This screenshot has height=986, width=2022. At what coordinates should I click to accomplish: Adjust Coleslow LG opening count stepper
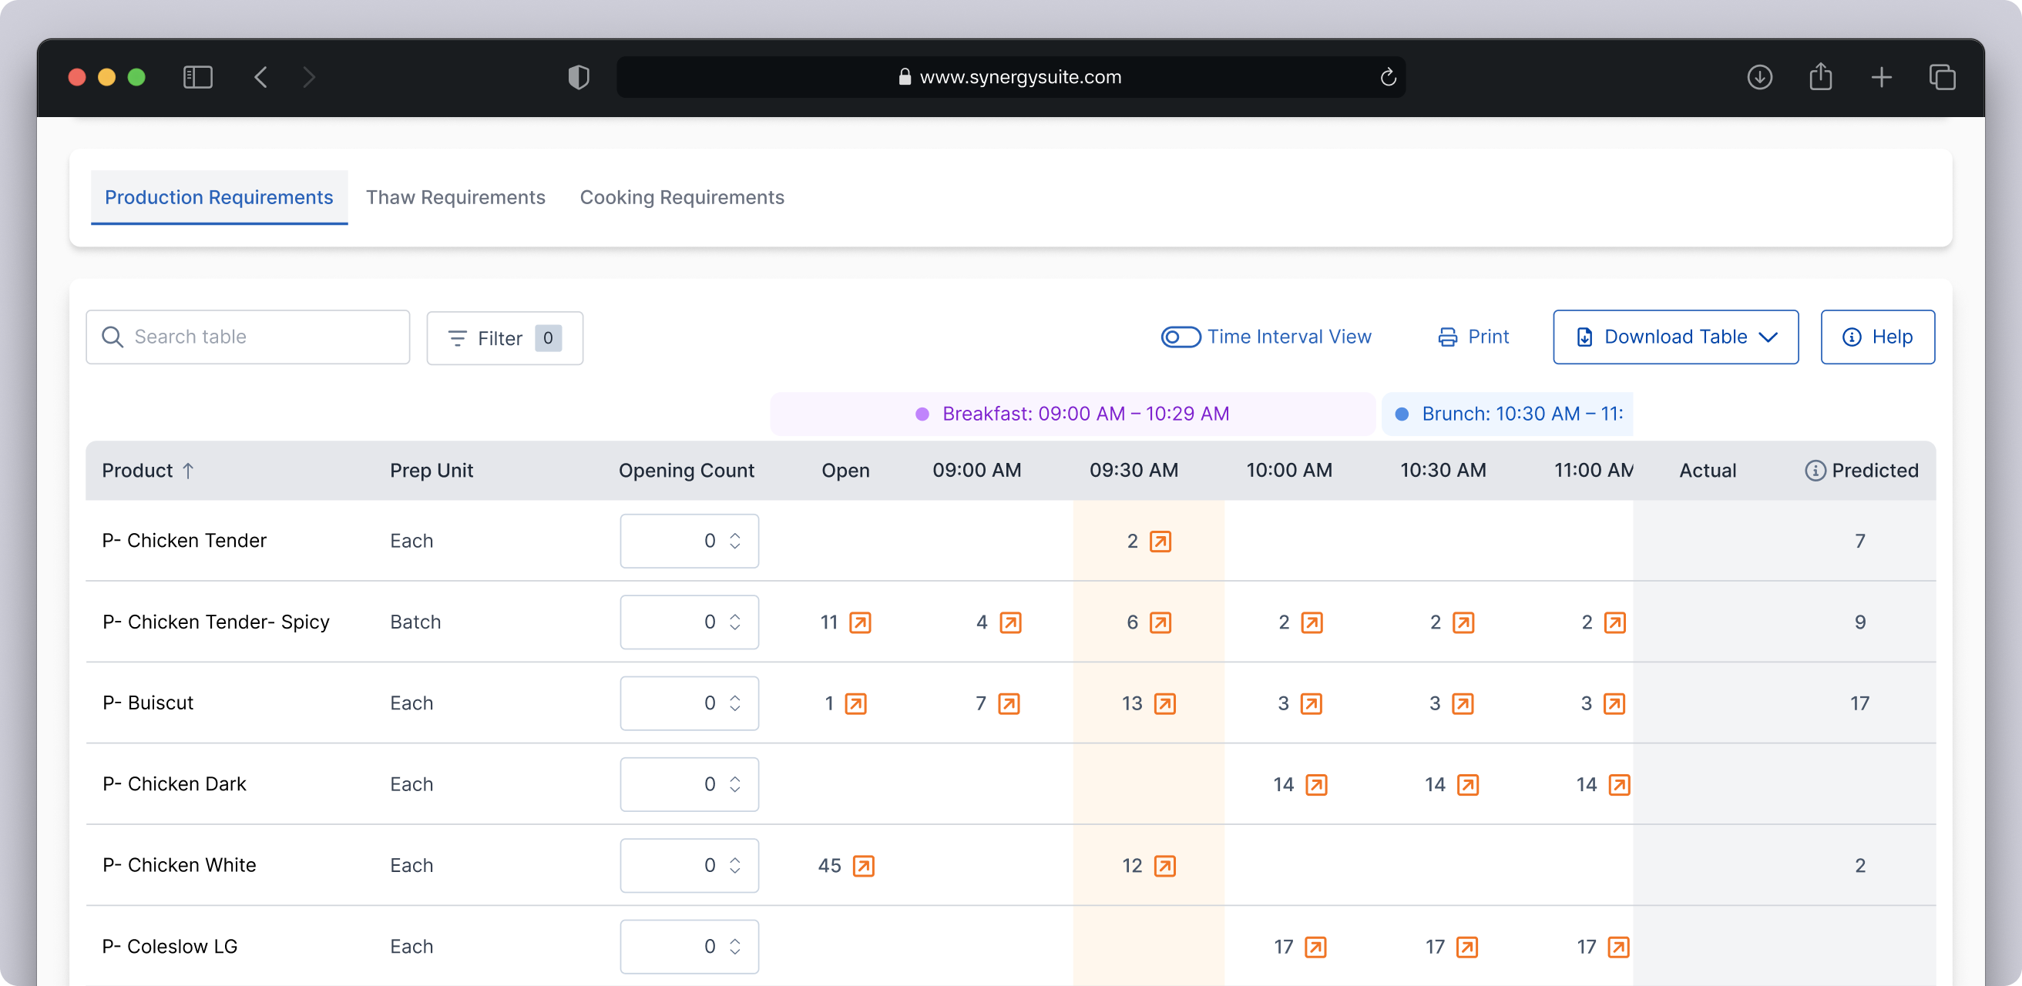(x=734, y=947)
